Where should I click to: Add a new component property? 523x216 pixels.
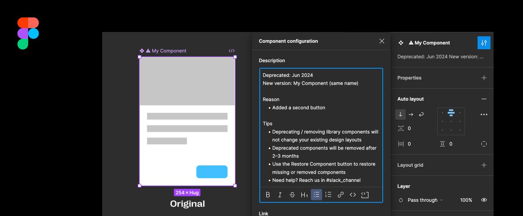coord(484,78)
